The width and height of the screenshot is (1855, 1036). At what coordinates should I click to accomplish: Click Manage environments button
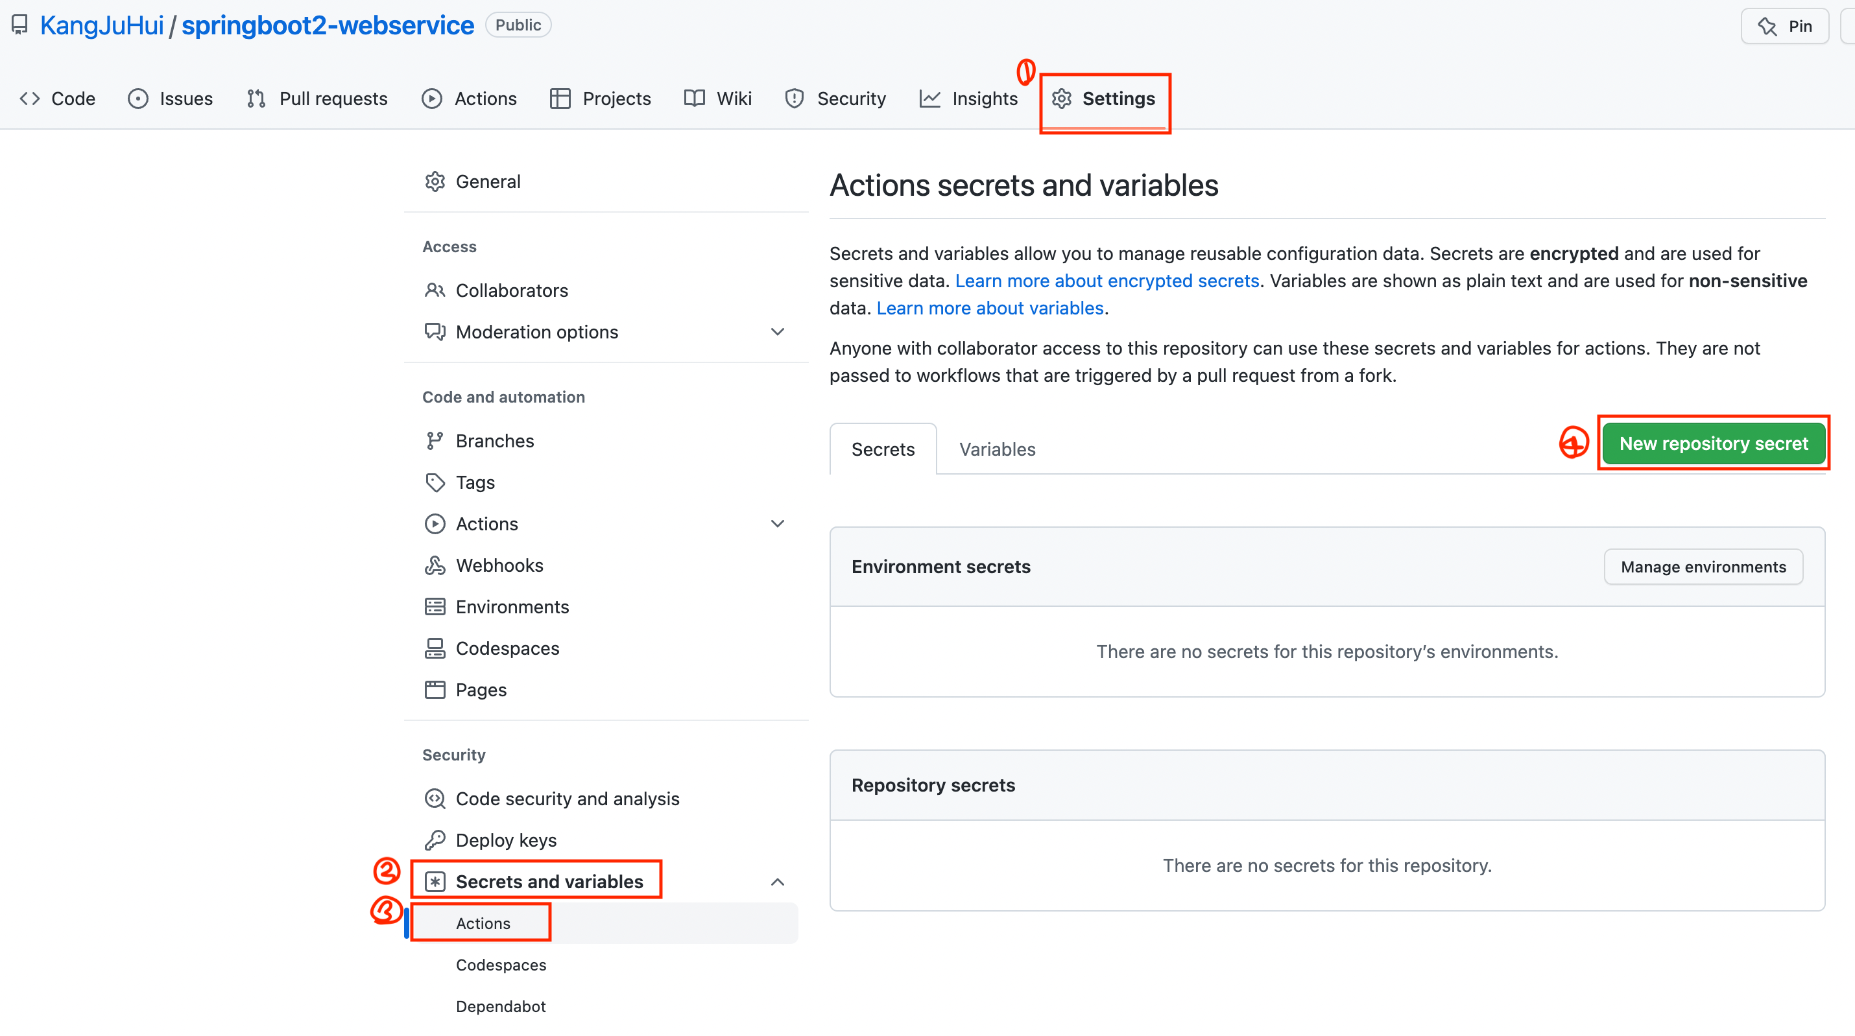click(x=1704, y=567)
